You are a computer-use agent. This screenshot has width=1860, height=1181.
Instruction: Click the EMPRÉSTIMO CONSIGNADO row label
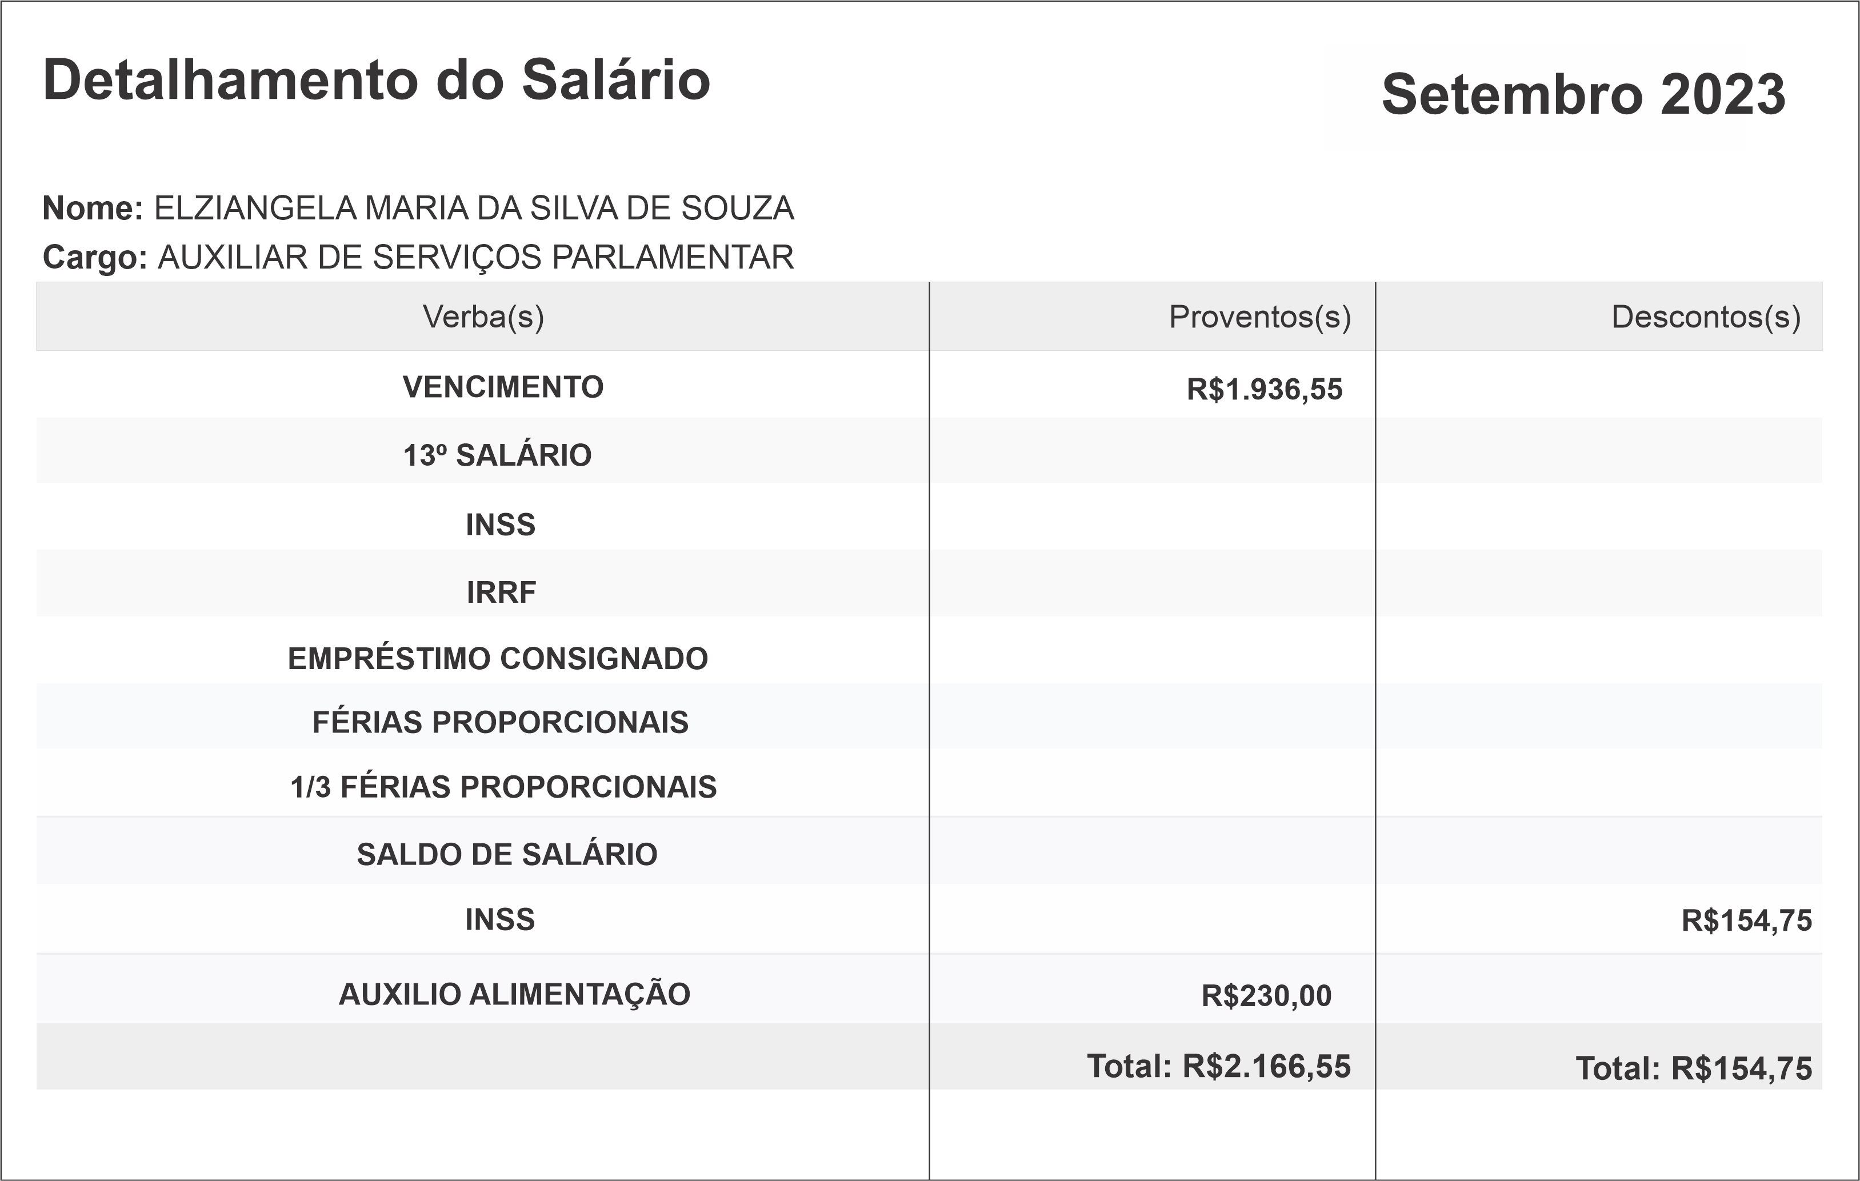click(x=498, y=659)
